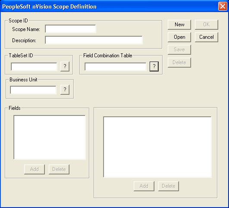Click the disabled OK button
This screenshot has height=208, width=229.
pos(207,25)
